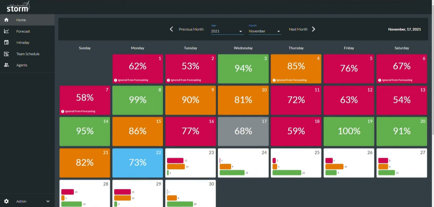434x207 pixels.
Task: Click November 10 tile showing 81%
Action: coord(243,100)
